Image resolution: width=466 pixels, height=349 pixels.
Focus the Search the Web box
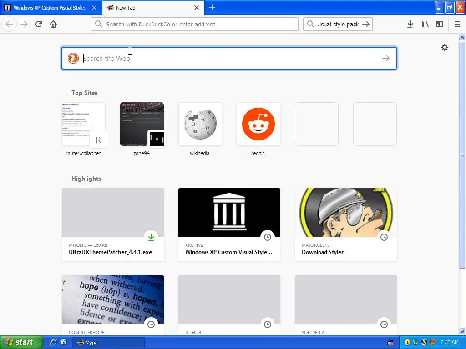coord(229,58)
